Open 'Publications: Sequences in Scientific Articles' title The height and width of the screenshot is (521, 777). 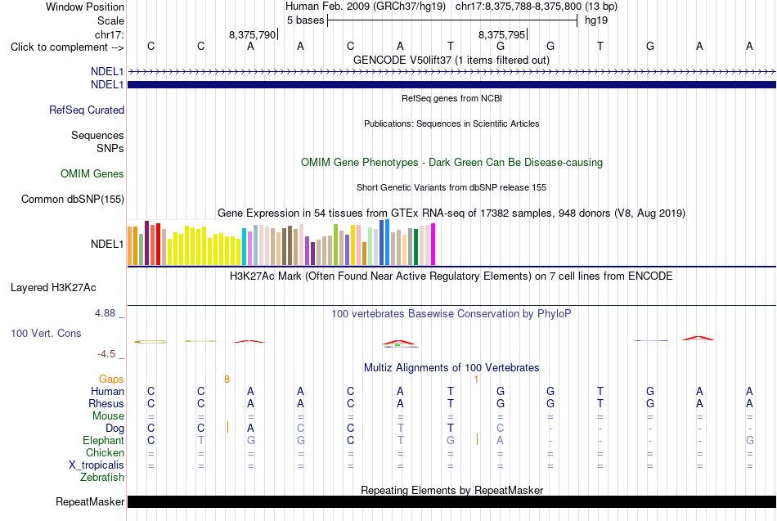point(451,124)
